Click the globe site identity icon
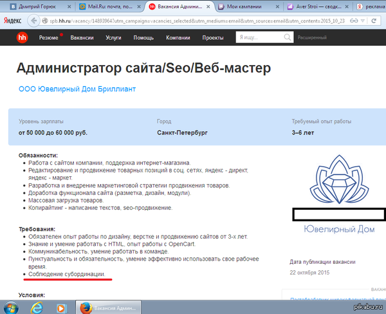 pos(45,21)
